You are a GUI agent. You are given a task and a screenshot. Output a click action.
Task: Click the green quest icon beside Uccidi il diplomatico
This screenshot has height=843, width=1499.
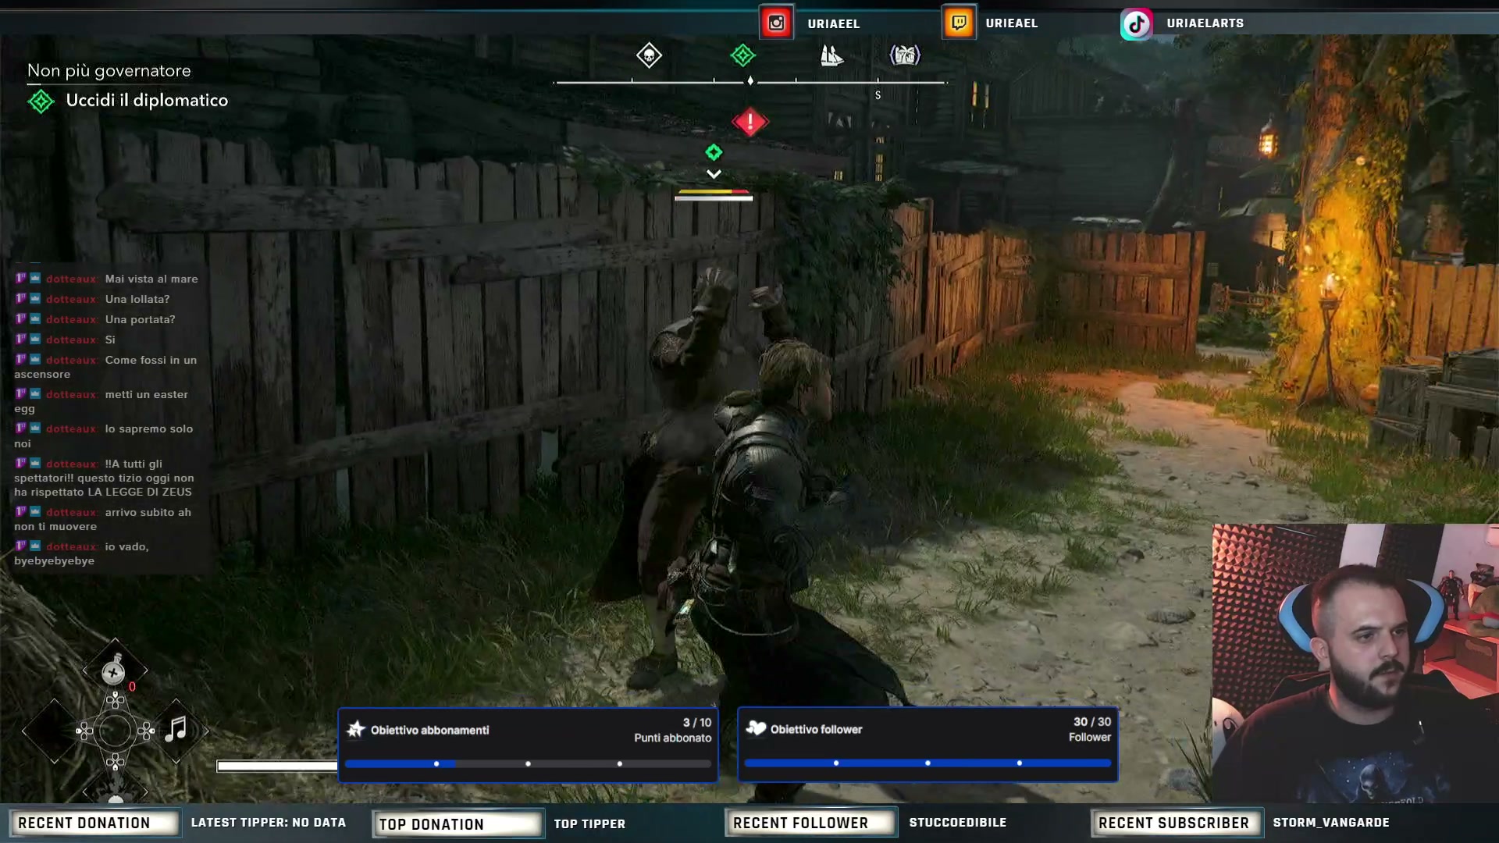pos(41,101)
